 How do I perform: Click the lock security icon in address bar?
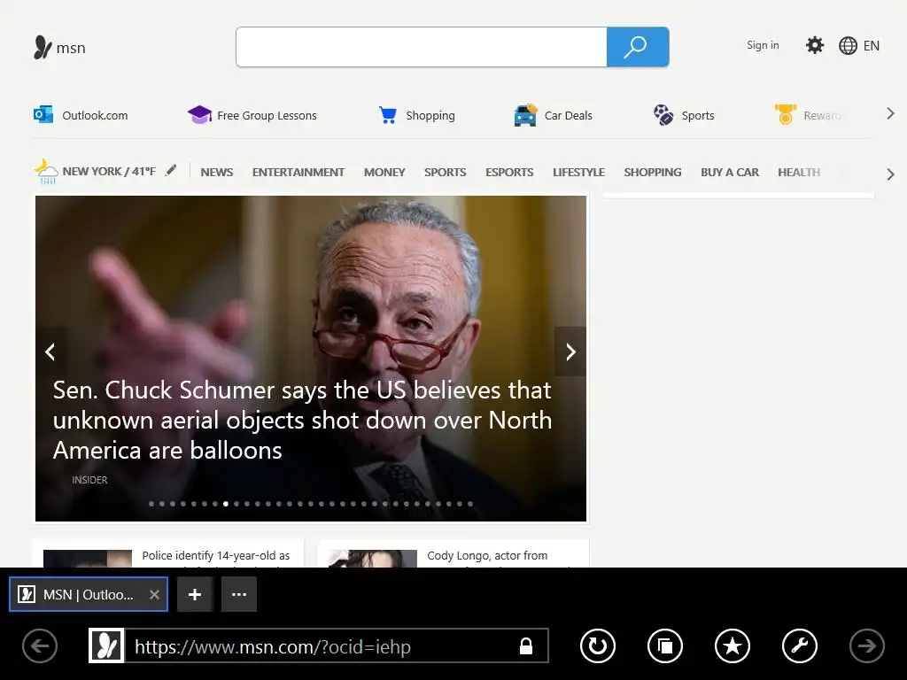point(526,645)
